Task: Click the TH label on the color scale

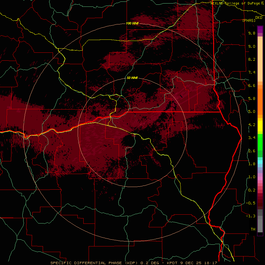Action: 253,229
